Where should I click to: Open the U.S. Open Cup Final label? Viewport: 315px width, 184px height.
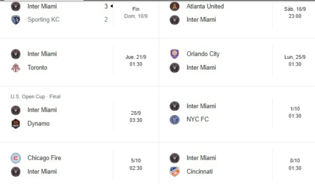[x=35, y=96]
